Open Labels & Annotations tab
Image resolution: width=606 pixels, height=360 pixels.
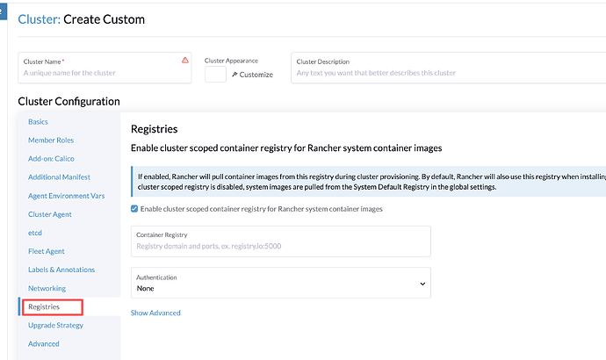61,270
